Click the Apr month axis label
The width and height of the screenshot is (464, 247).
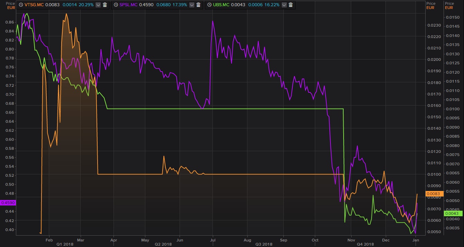[x=113, y=240]
